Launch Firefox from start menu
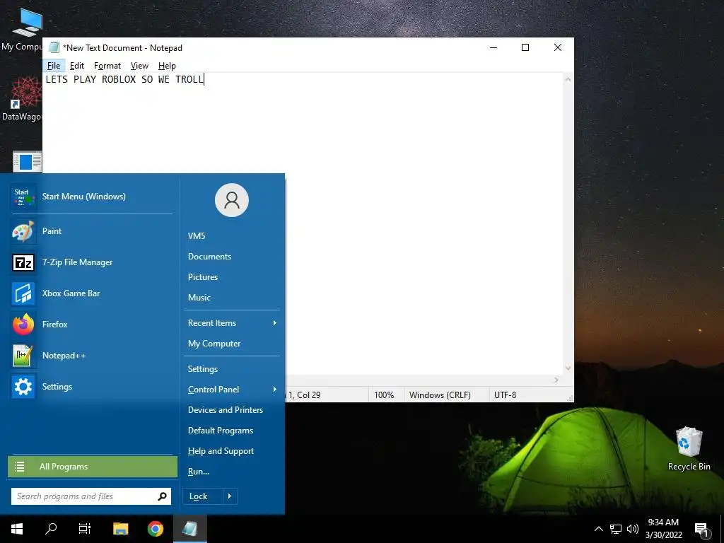The width and height of the screenshot is (724, 543). click(91, 325)
